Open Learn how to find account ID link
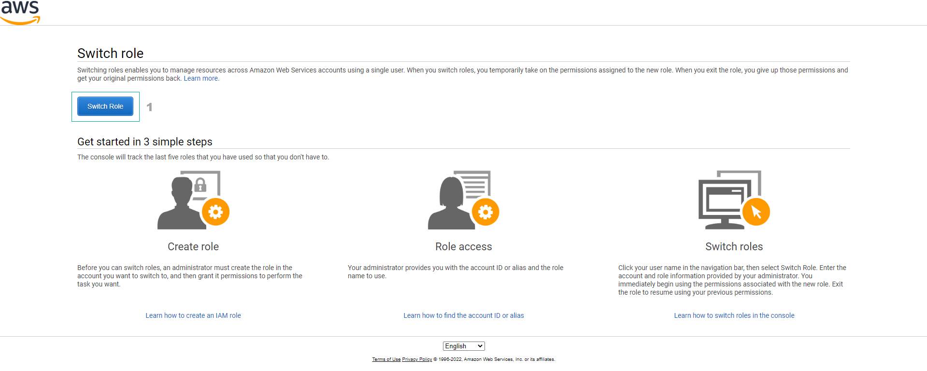This screenshot has height=371, width=927. 464,315
